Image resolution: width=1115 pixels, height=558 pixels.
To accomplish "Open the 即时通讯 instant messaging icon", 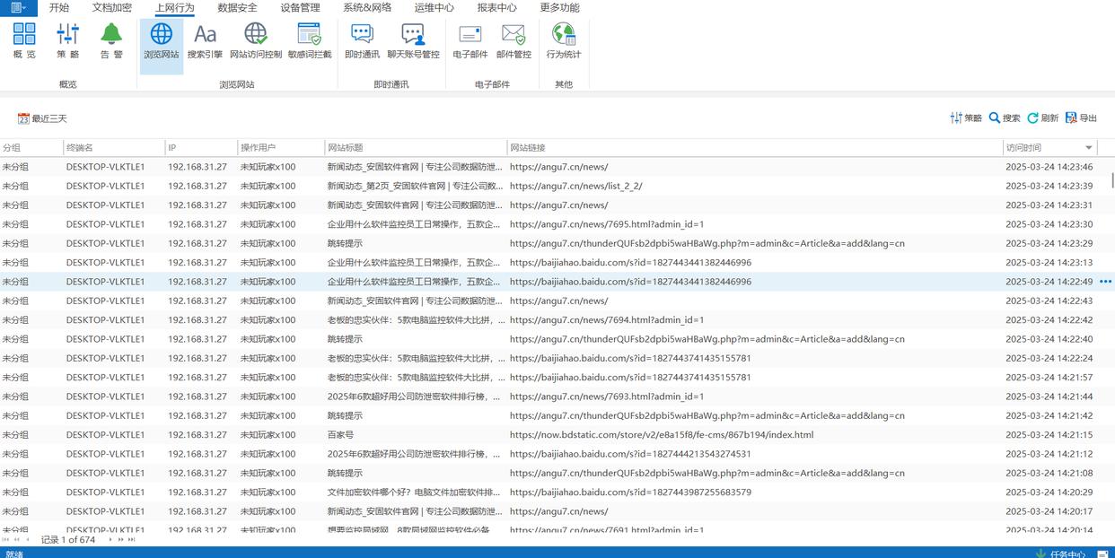I will 362,41.
